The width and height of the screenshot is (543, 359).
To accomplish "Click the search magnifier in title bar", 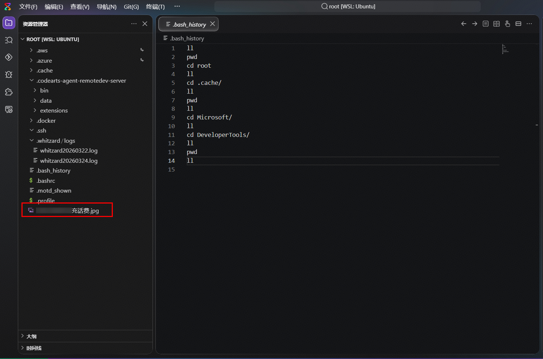I will pyautogui.click(x=324, y=6).
